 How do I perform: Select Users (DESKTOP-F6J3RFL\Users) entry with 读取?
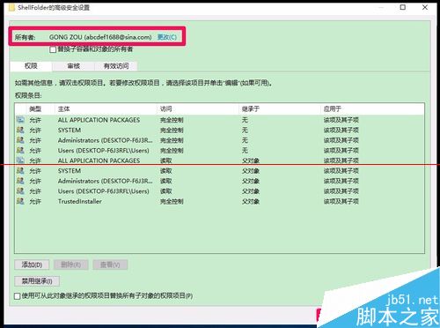click(x=219, y=191)
